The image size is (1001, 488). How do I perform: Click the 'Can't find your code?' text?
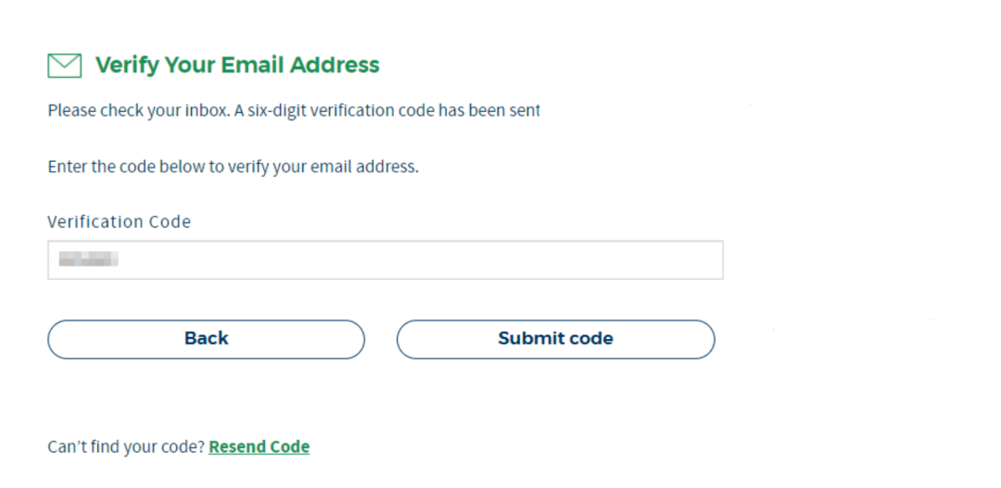tap(126, 447)
